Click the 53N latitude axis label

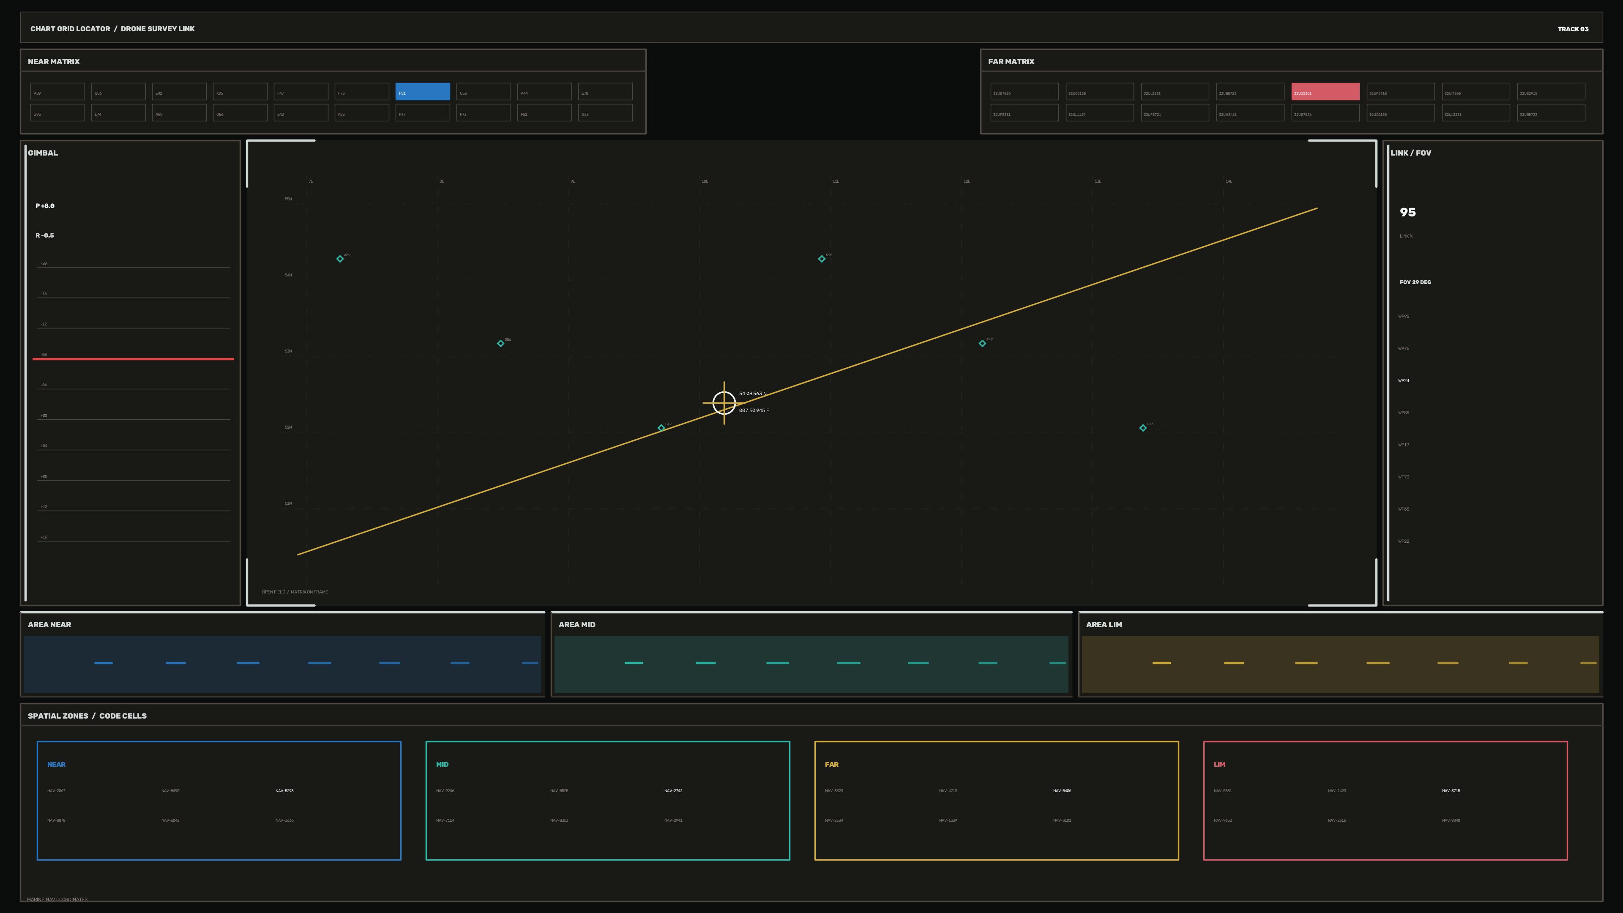click(288, 352)
